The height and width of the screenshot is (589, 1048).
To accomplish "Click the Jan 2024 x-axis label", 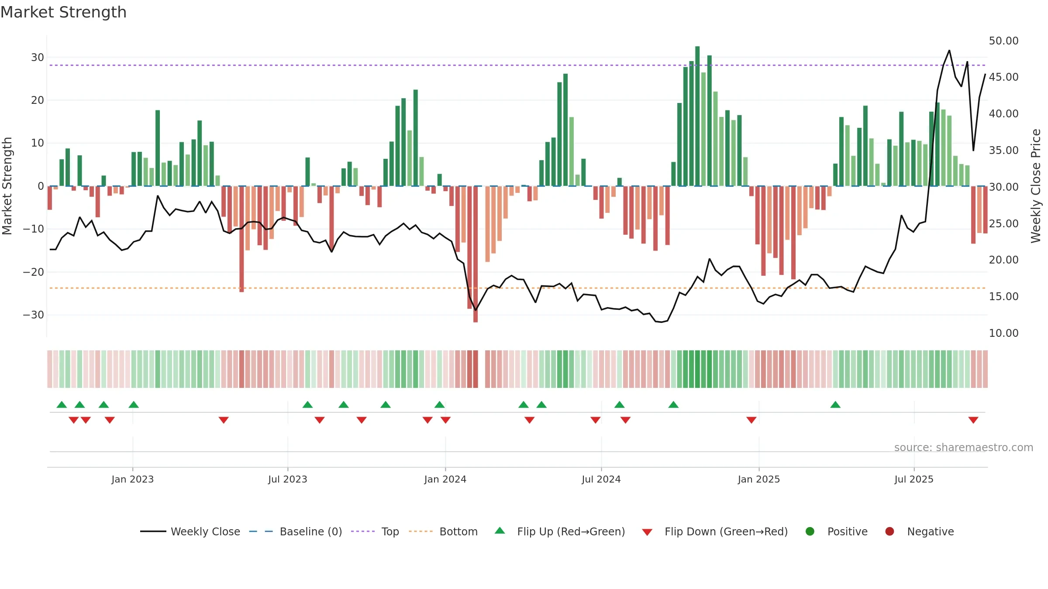I will [x=445, y=479].
